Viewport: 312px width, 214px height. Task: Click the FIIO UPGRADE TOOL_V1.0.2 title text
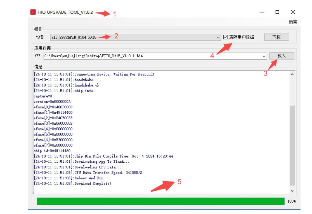coord(65,12)
